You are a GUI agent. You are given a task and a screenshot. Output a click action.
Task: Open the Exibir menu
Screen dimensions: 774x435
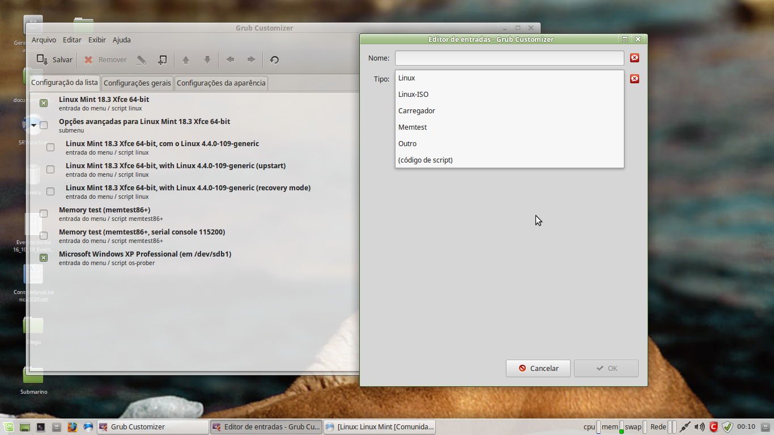(97, 40)
